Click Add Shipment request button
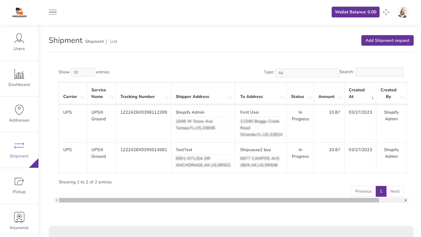421x237 pixels. 387,40
